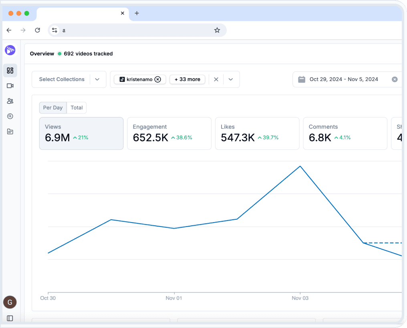Screen dimensions: 407x328
Task: Click the purple app logo at top left
Action: (x=10, y=50)
